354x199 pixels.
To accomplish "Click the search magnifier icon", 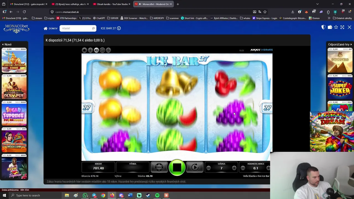I will [x=93, y=28].
